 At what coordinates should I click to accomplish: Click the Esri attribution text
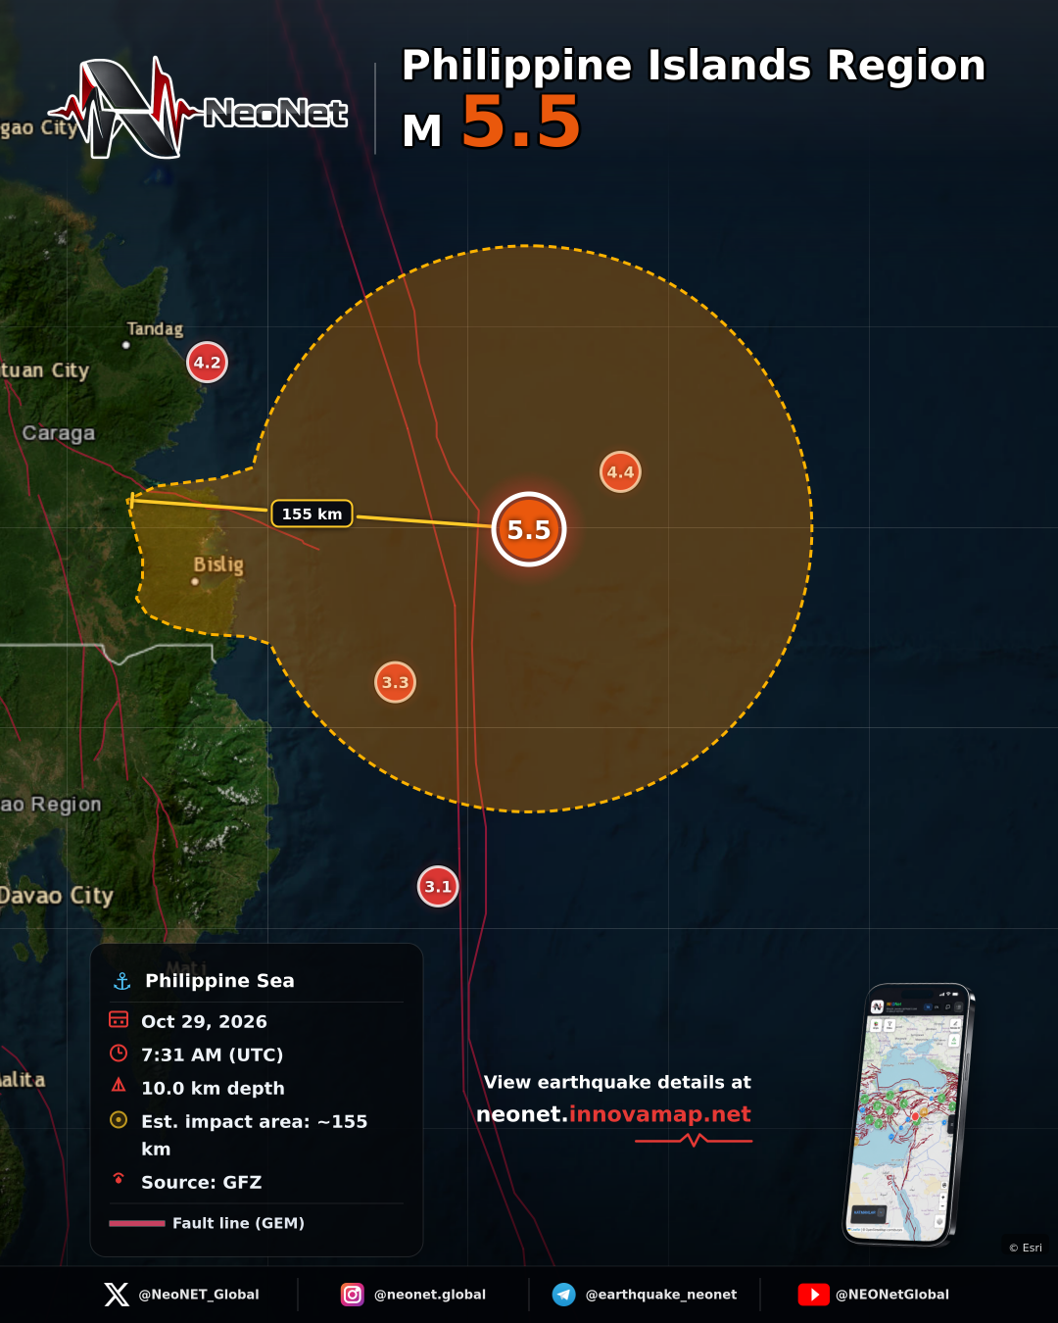[x=1026, y=1248]
